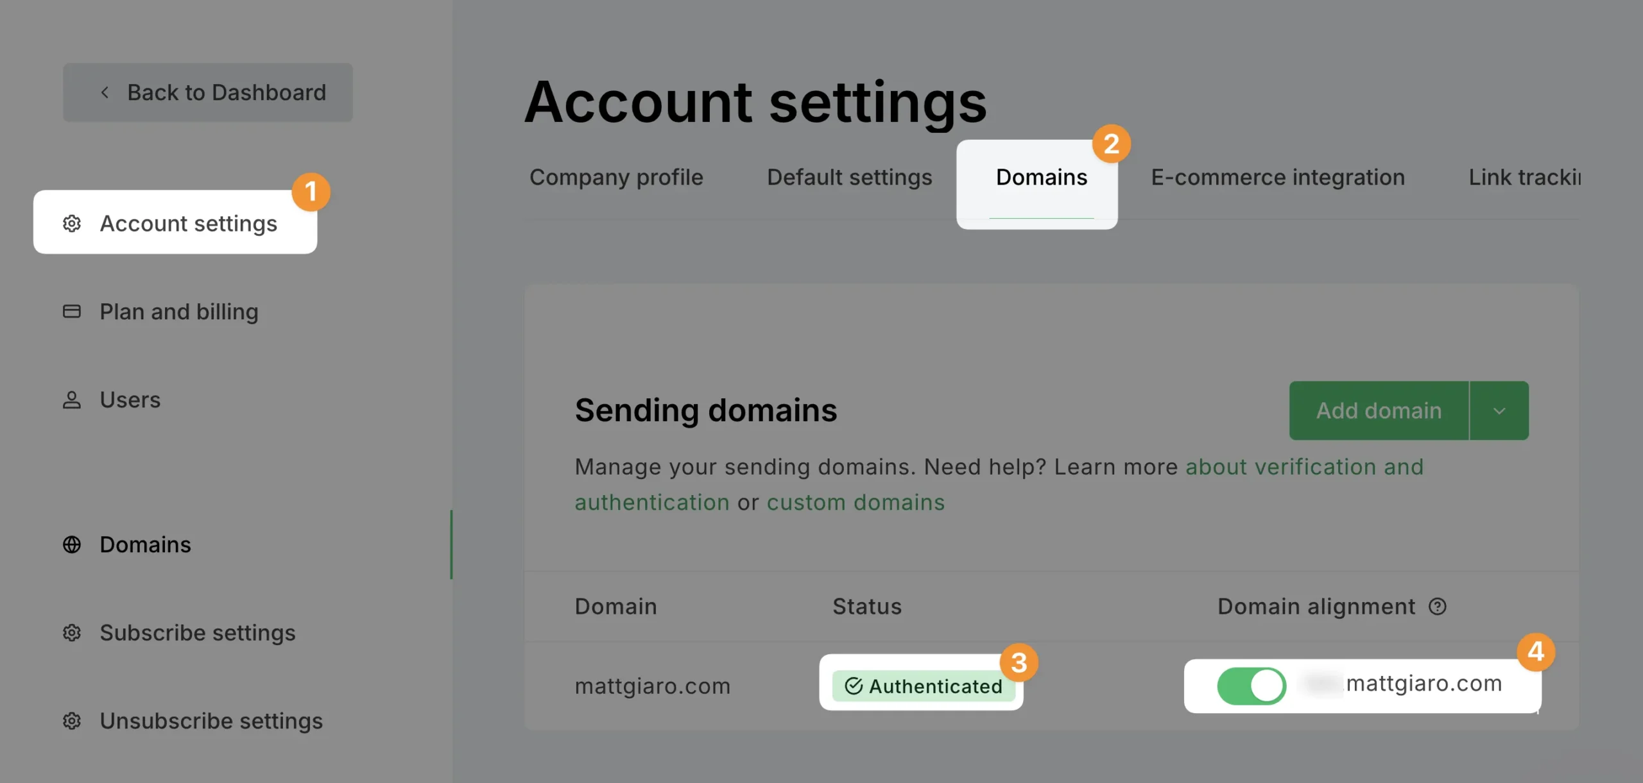This screenshot has height=783, width=1643.
Task: Select the Domains tab
Action: 1041,178
